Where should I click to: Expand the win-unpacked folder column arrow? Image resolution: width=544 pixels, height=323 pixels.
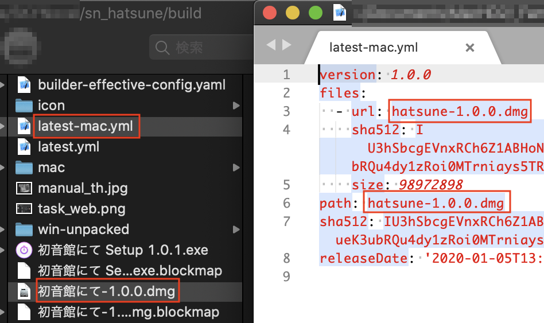[236, 229]
